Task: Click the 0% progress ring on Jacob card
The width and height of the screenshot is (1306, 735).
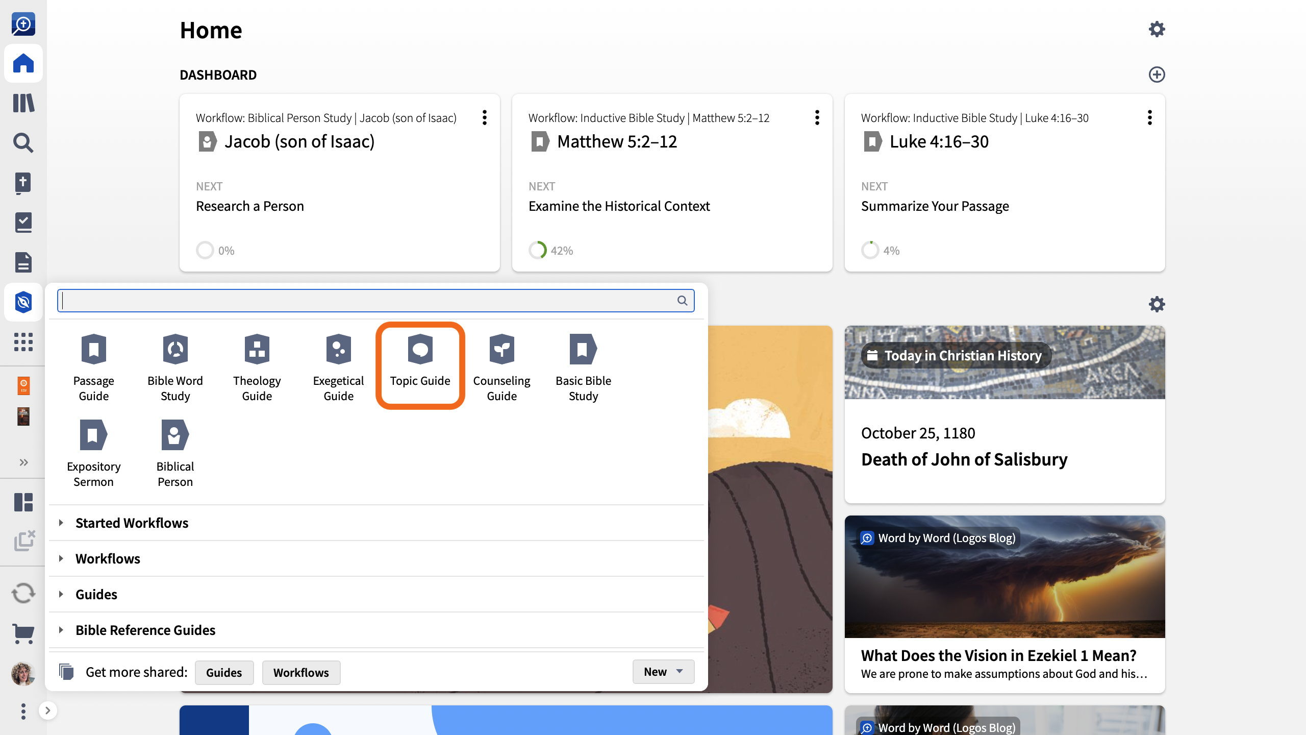Action: pos(205,250)
